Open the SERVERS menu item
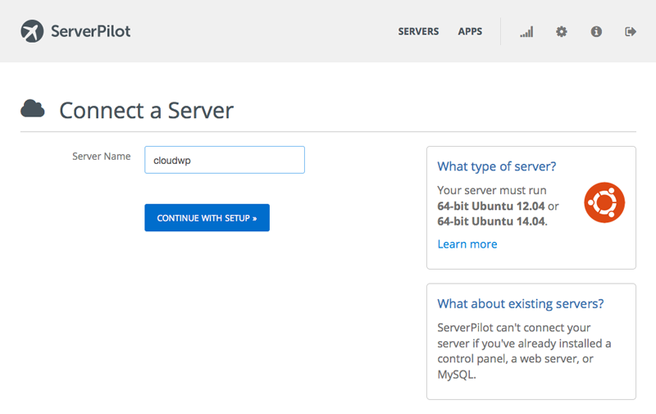The height and width of the screenshot is (414, 656). coord(418,31)
